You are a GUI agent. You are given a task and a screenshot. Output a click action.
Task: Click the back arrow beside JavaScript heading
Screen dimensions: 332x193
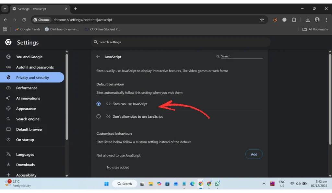pos(98,57)
